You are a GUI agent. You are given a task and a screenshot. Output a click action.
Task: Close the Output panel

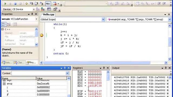[x=169, y=68]
